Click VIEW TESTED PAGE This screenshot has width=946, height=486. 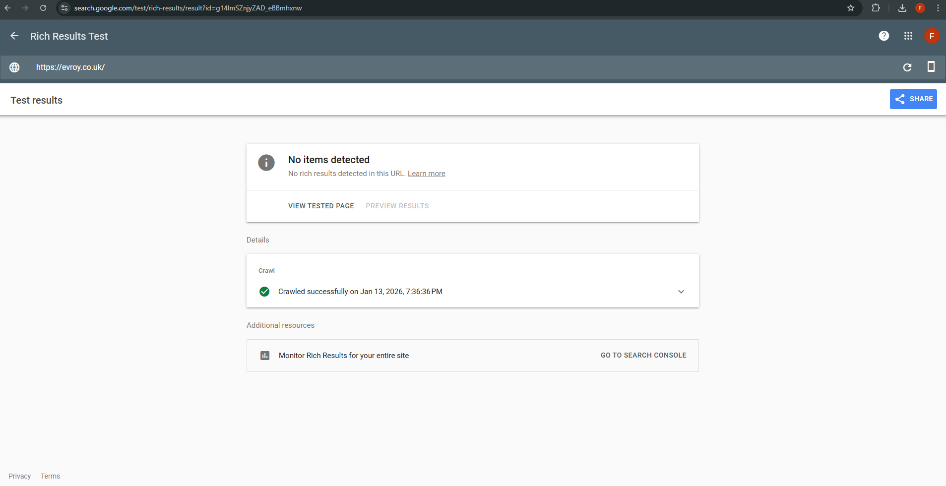tap(321, 206)
